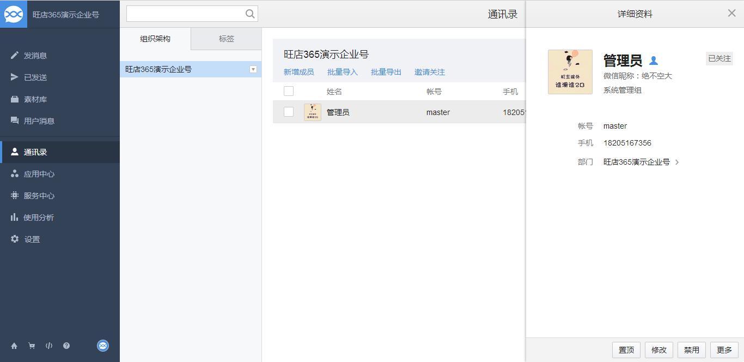The height and width of the screenshot is (362, 744).
Task: Click the blue chat avatar icon
Action: point(103,346)
